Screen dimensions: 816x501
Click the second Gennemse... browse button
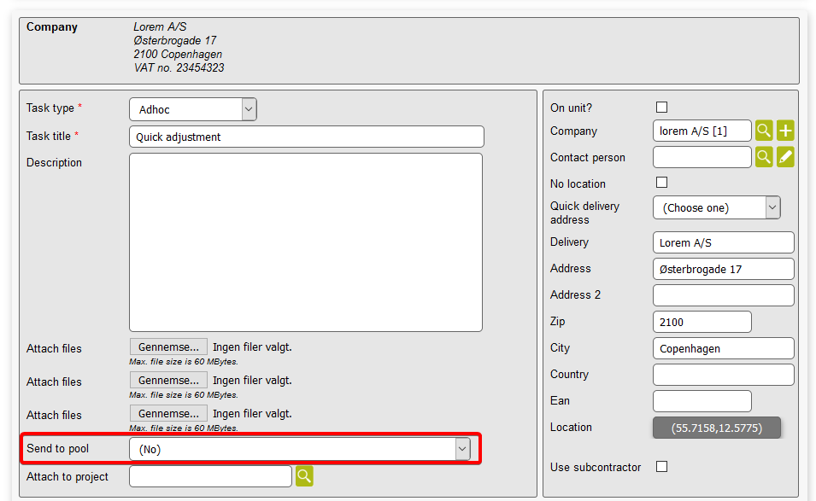(168, 380)
